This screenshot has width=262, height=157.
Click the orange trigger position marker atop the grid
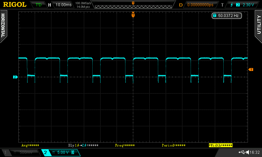tap(133, 14)
